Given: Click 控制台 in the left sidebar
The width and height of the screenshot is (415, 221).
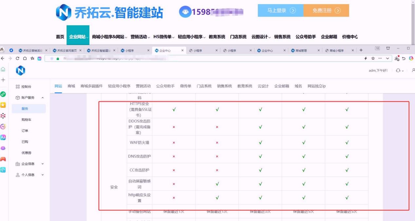Looking at the screenshot, I should click(x=26, y=87).
